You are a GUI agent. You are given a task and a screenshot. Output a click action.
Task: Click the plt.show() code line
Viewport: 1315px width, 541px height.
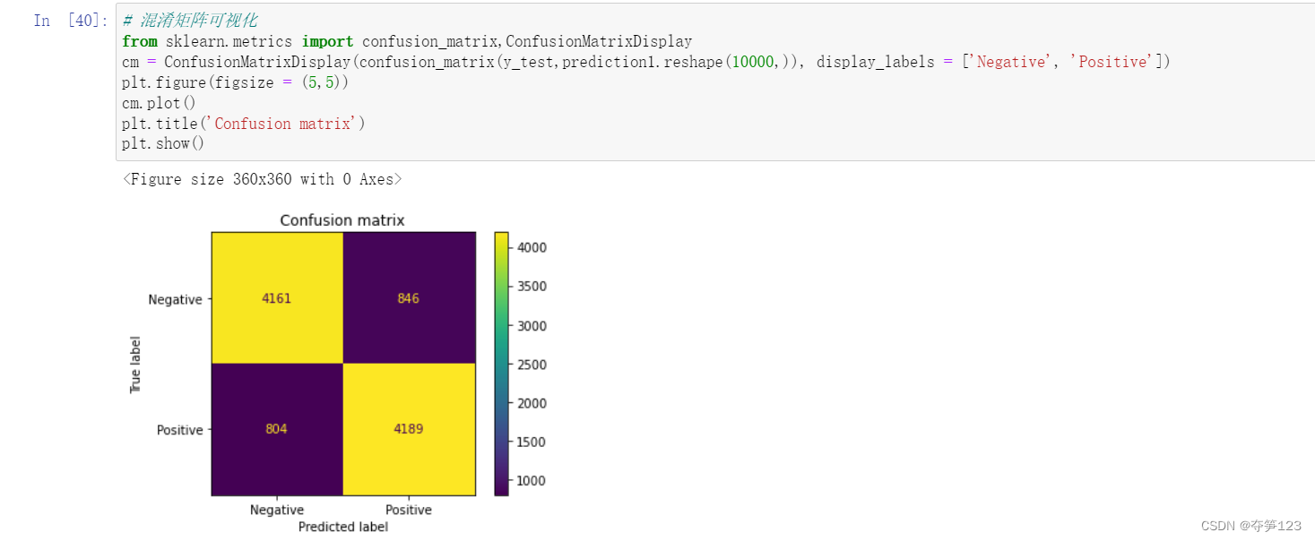point(163,143)
